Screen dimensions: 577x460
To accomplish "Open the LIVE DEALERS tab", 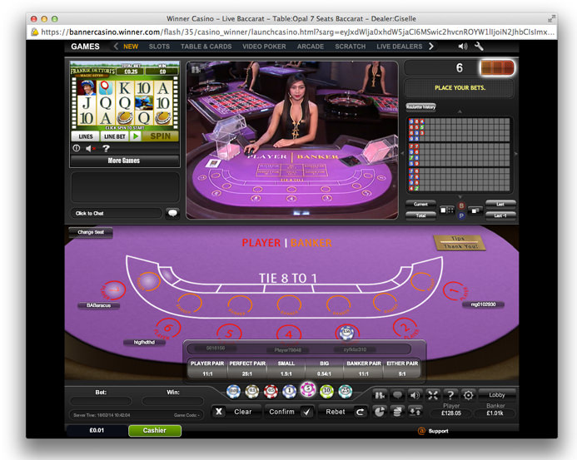I will (400, 47).
